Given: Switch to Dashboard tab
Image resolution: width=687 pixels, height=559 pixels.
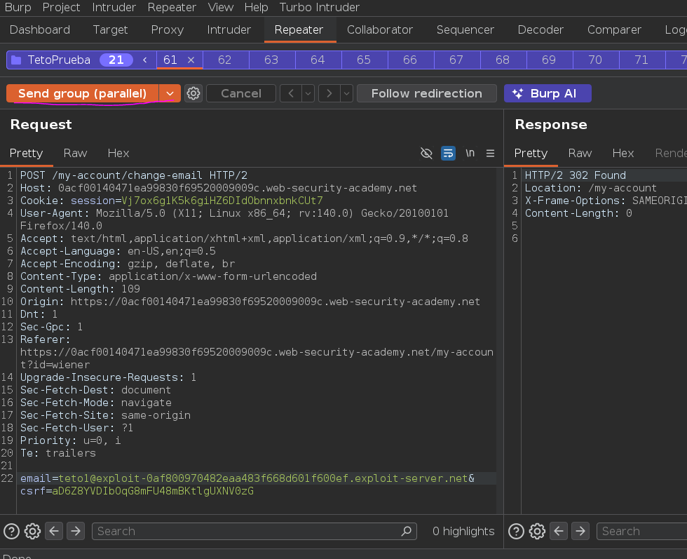Looking at the screenshot, I should tap(40, 30).
